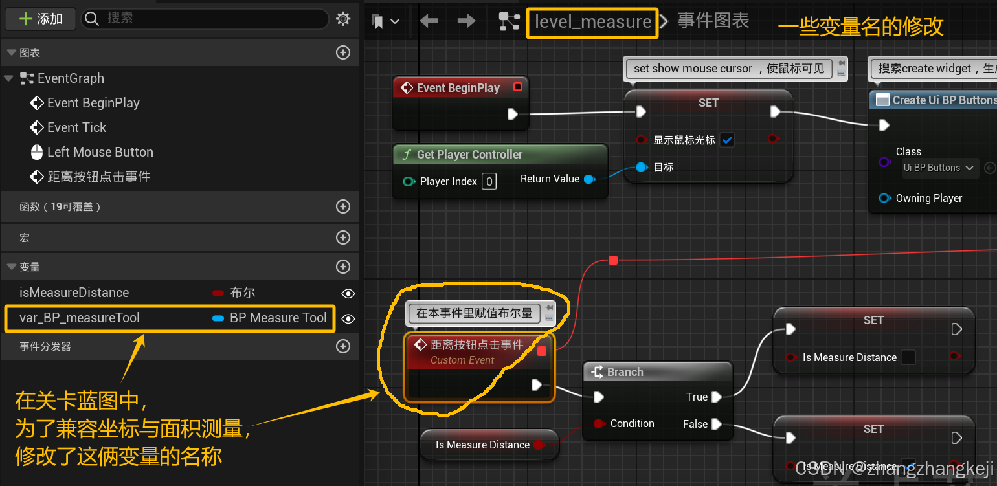Click exec input pin of lower SET node
The height and width of the screenshot is (486, 997).
coord(790,438)
